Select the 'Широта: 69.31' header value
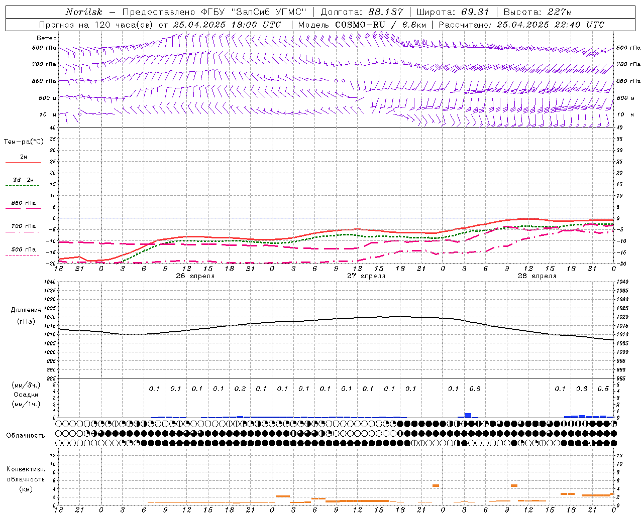 point(453,12)
